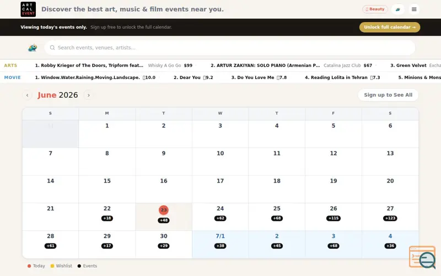Open +45 events badge on July 2

(x=277, y=246)
